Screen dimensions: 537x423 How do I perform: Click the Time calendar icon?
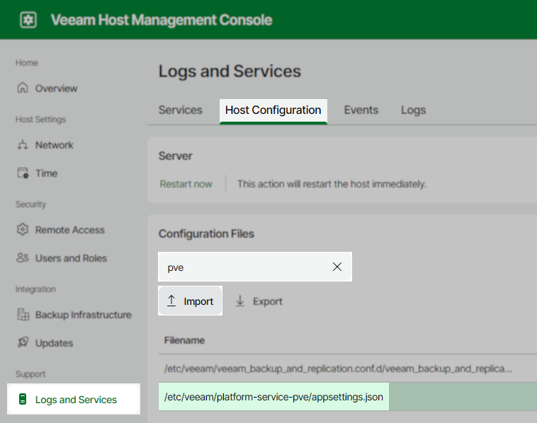[x=23, y=173]
